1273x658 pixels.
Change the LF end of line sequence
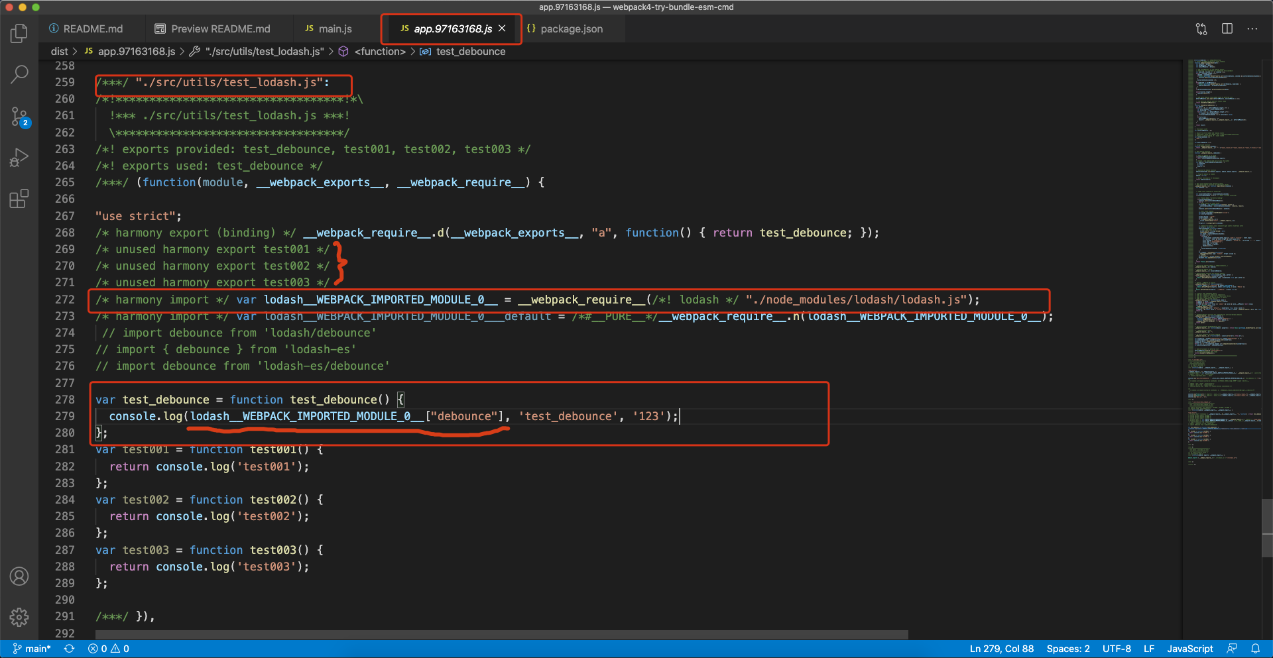[x=1149, y=649]
